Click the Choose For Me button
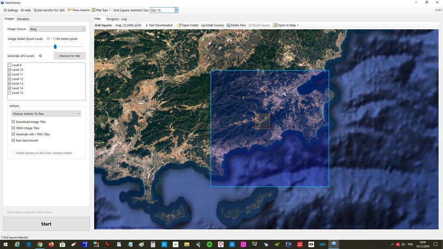443x249 pixels. tap(70, 56)
